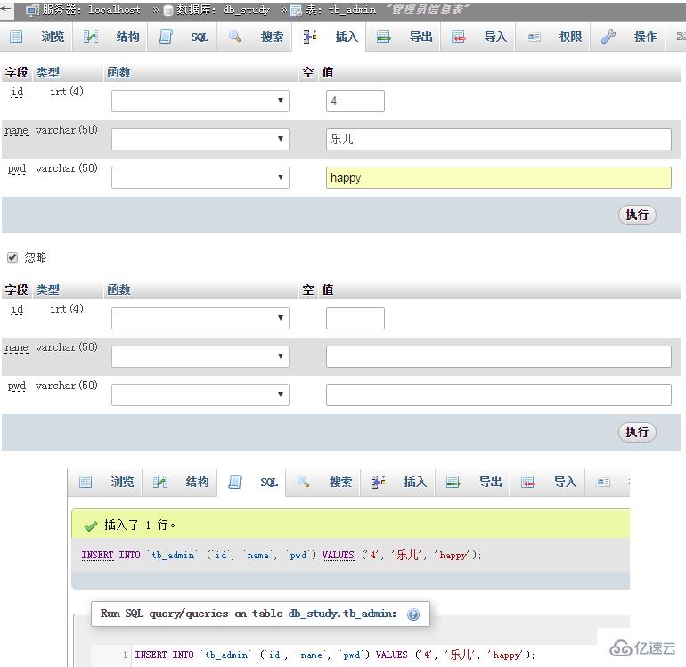Image resolution: width=686 pixels, height=667 pixels.
Task: Click 函数 column header in first form
Action: tap(118, 72)
